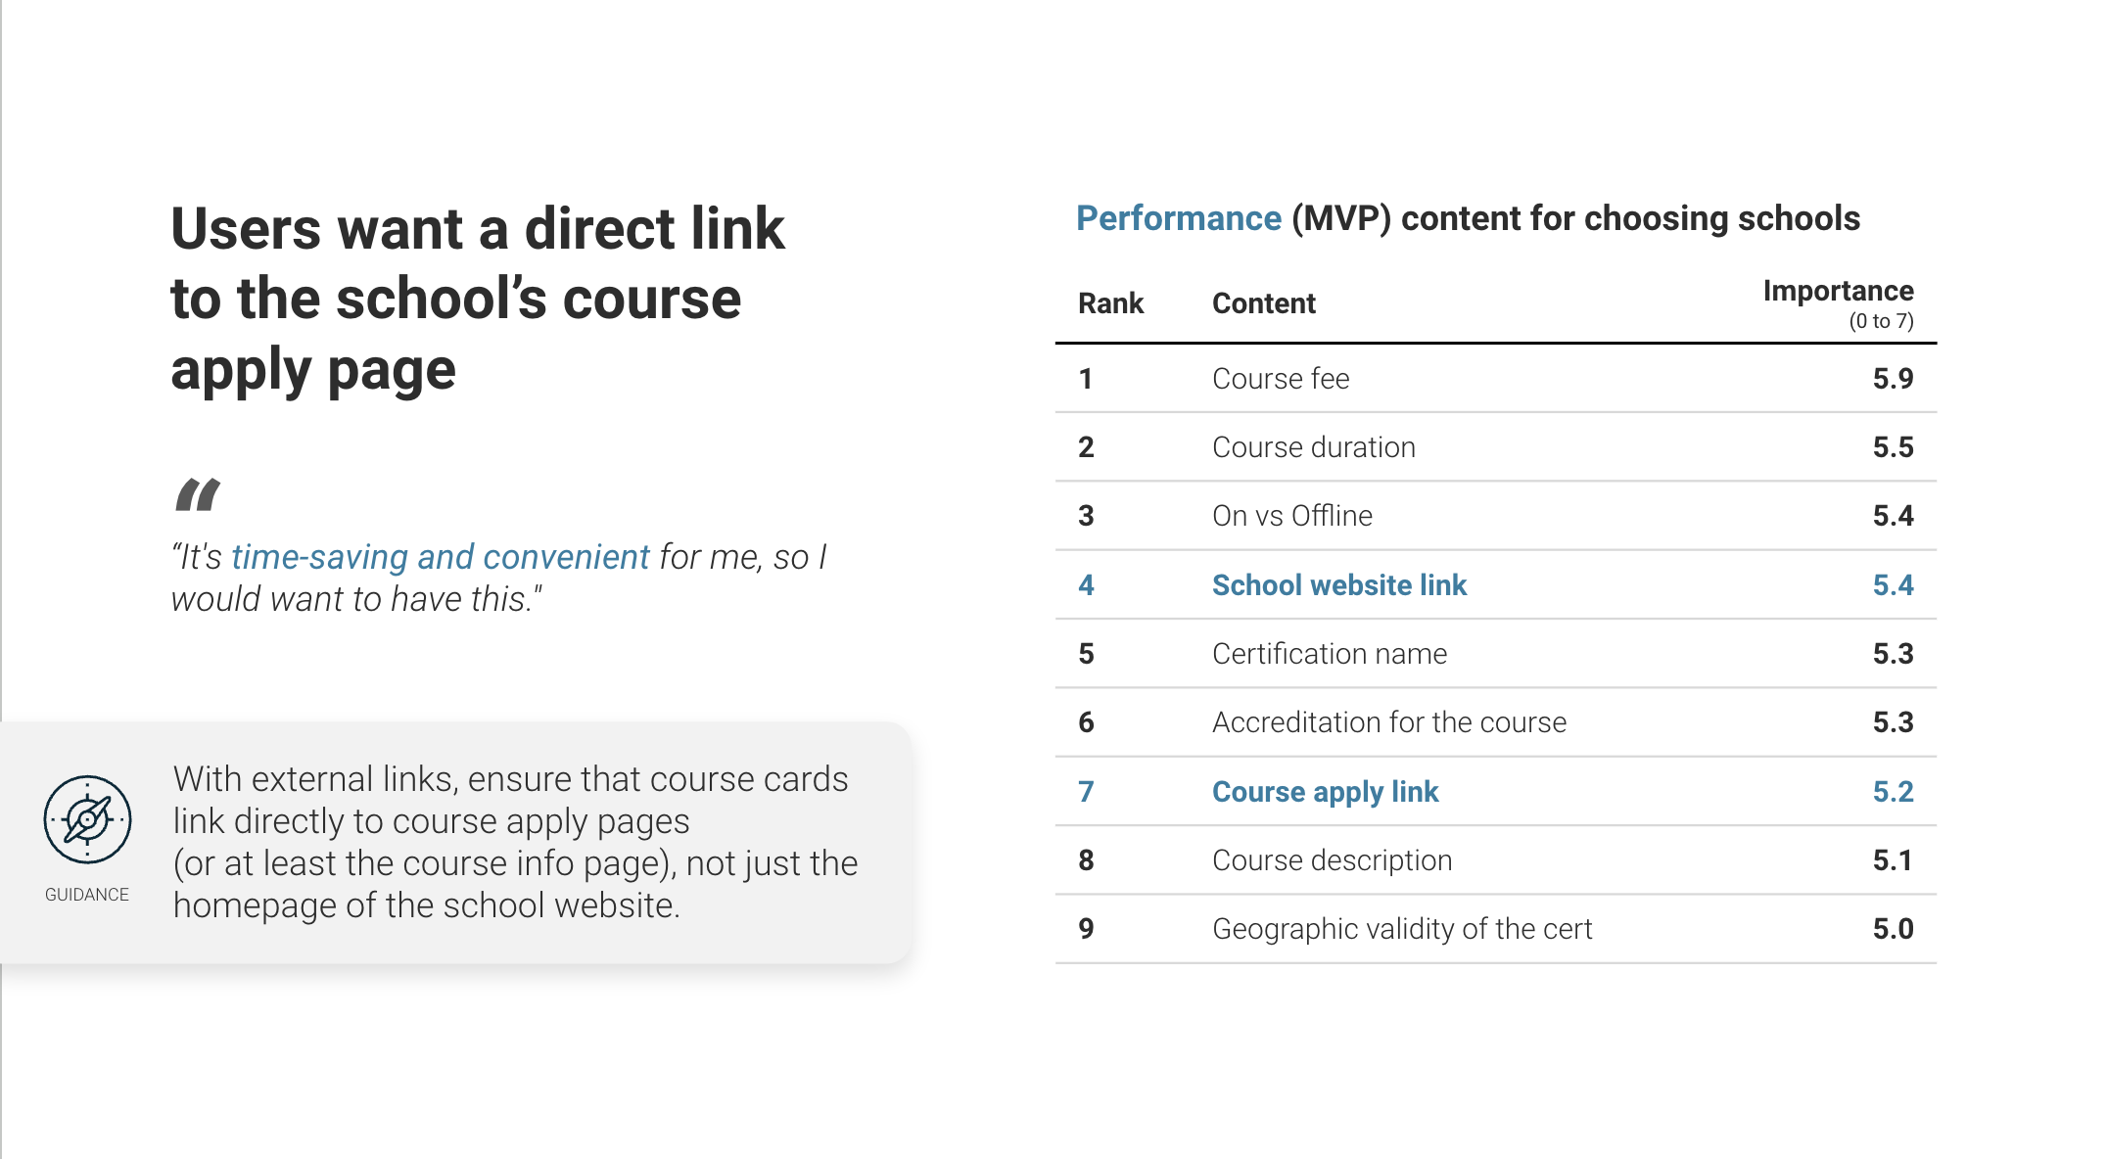Select the 'Certification name' row
The height and width of the screenshot is (1159, 2107).
point(1495,654)
